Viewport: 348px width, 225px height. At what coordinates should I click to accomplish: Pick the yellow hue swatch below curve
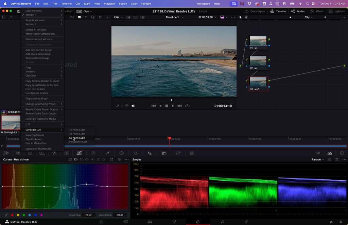point(18,215)
